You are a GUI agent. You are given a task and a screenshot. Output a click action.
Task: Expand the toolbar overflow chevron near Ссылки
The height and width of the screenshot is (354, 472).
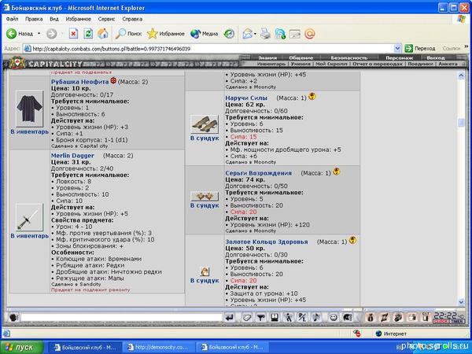click(466, 46)
